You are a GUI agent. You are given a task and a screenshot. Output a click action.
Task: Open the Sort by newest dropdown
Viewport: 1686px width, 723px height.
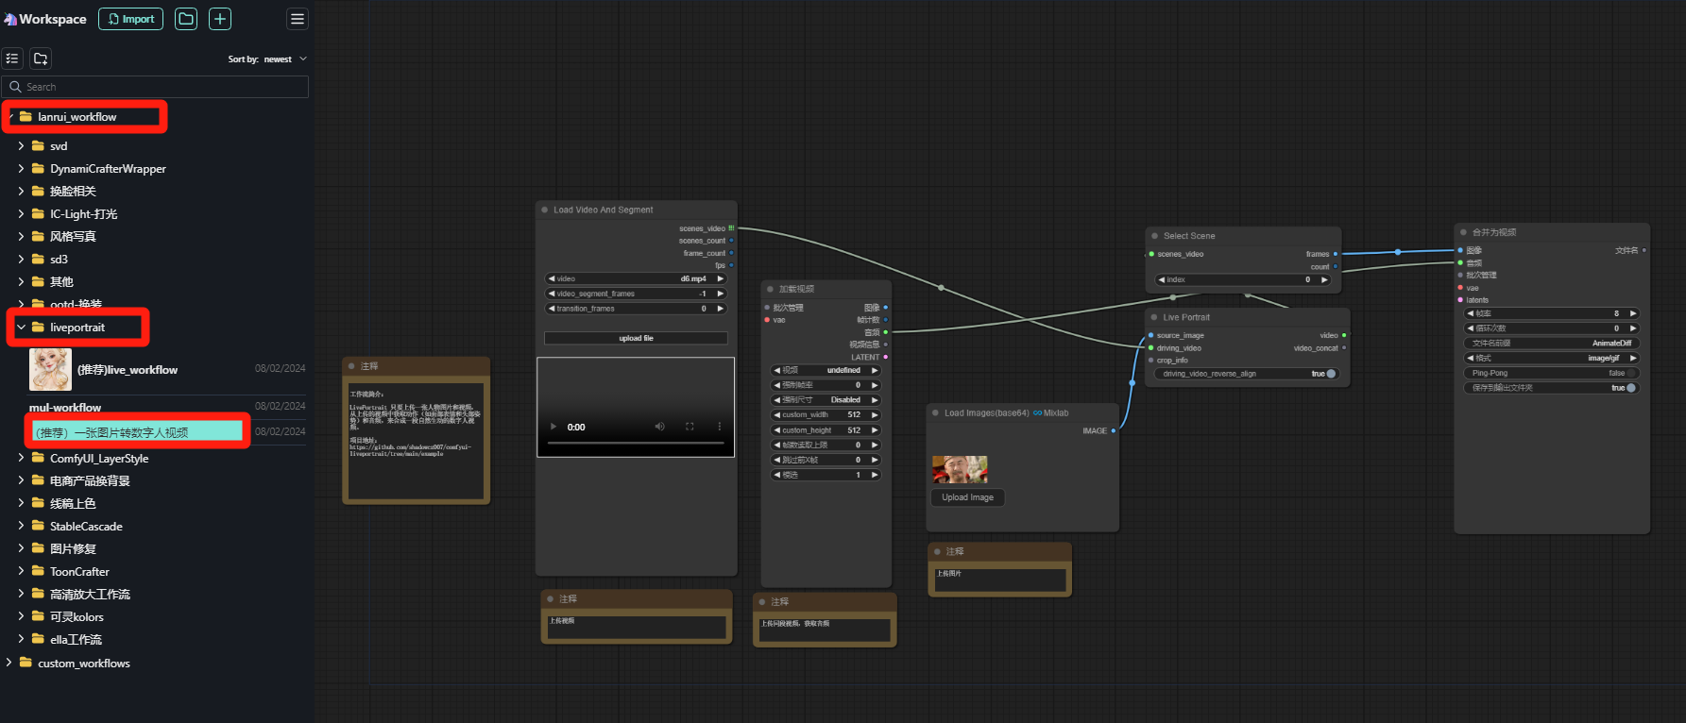267,59
